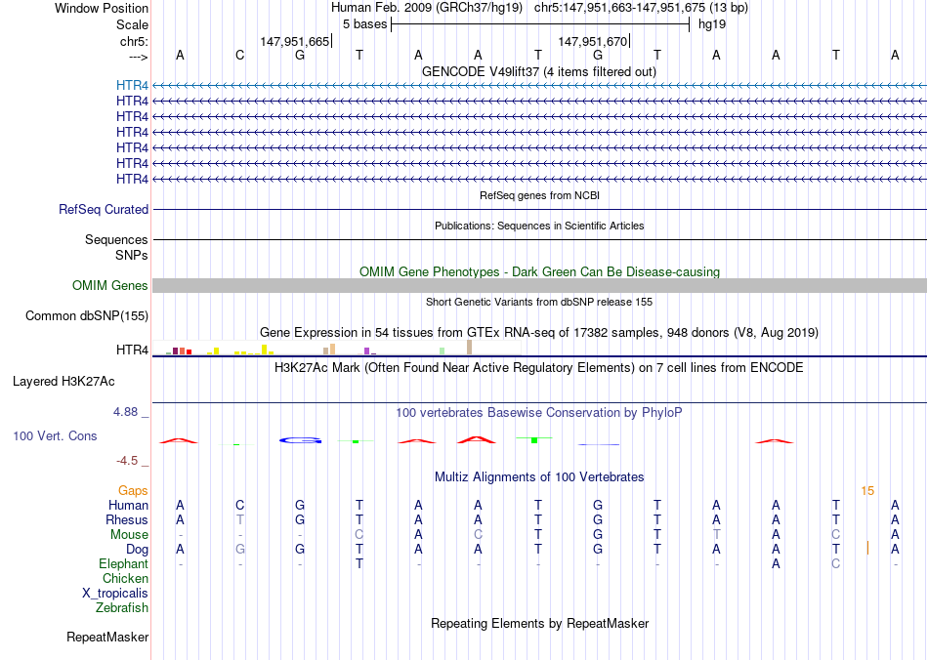This screenshot has height=660, width=928.
Task: Click the orange insertion bar in Dog row
Action: [867, 548]
